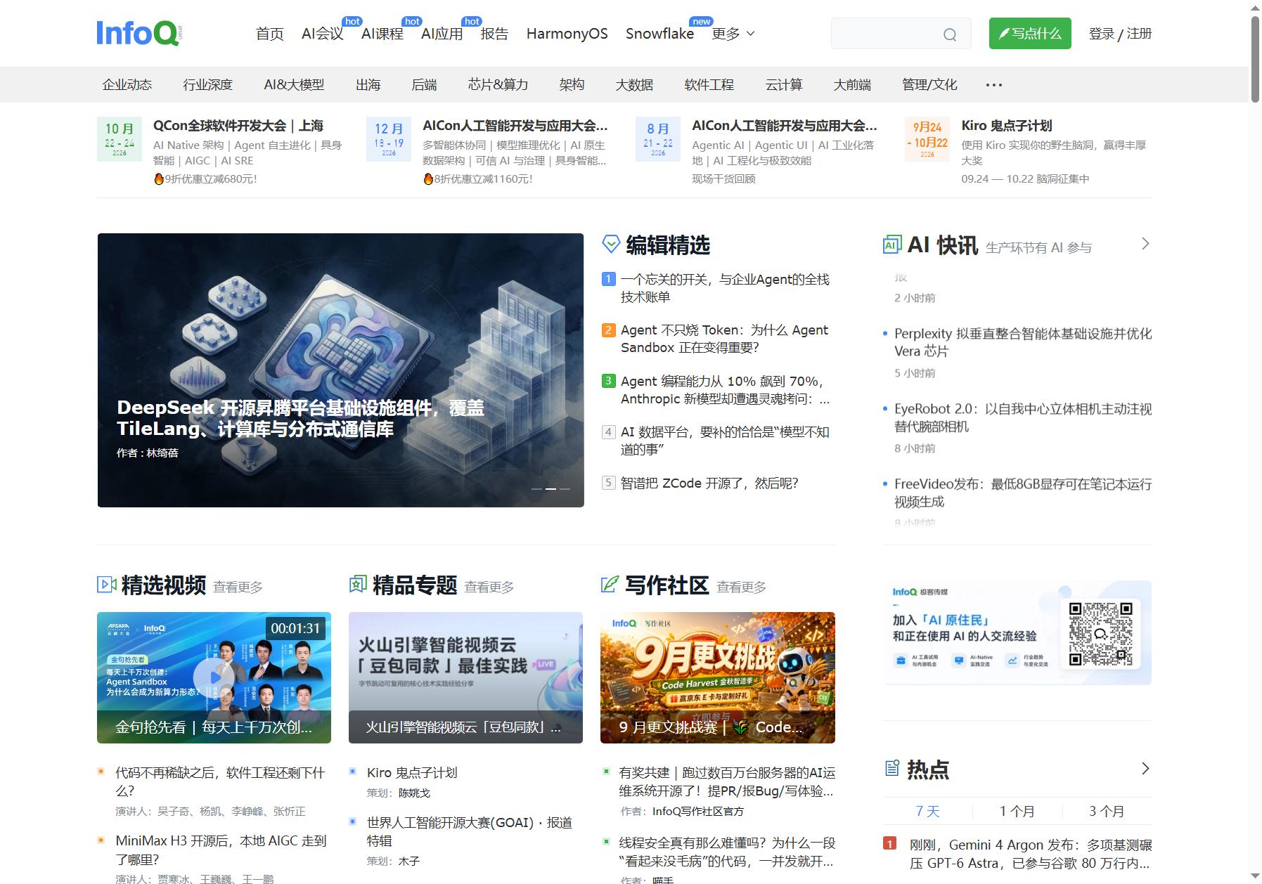
Task: Click the 9月24-10月22 date badge
Action: click(x=927, y=139)
